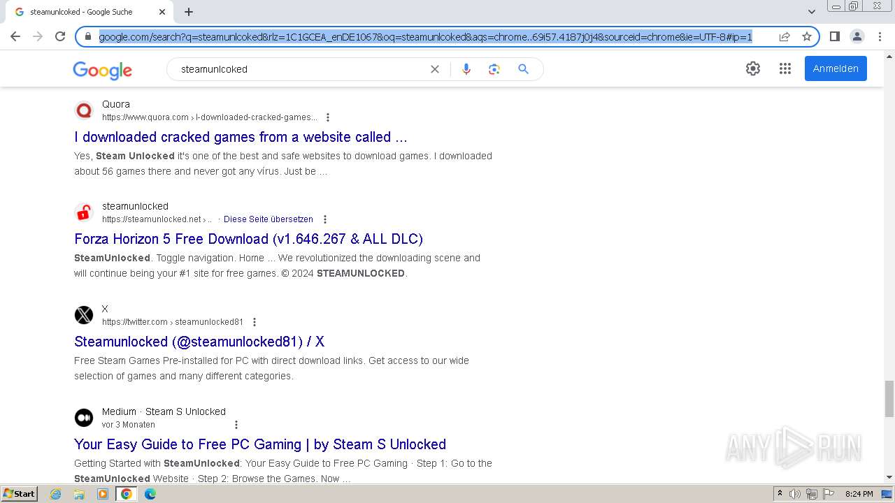The height and width of the screenshot is (503, 895).
Task: Open a new browser tab
Action: 189,12
